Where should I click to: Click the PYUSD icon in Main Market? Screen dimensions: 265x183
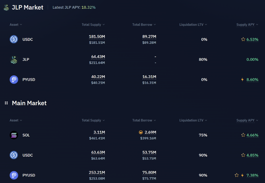click(x=14, y=175)
